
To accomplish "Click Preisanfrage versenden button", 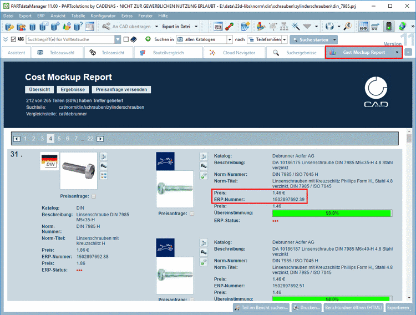I will tap(121, 90).
